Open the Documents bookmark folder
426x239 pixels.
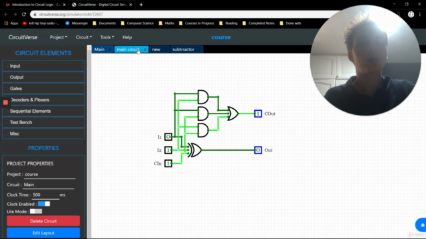point(105,23)
